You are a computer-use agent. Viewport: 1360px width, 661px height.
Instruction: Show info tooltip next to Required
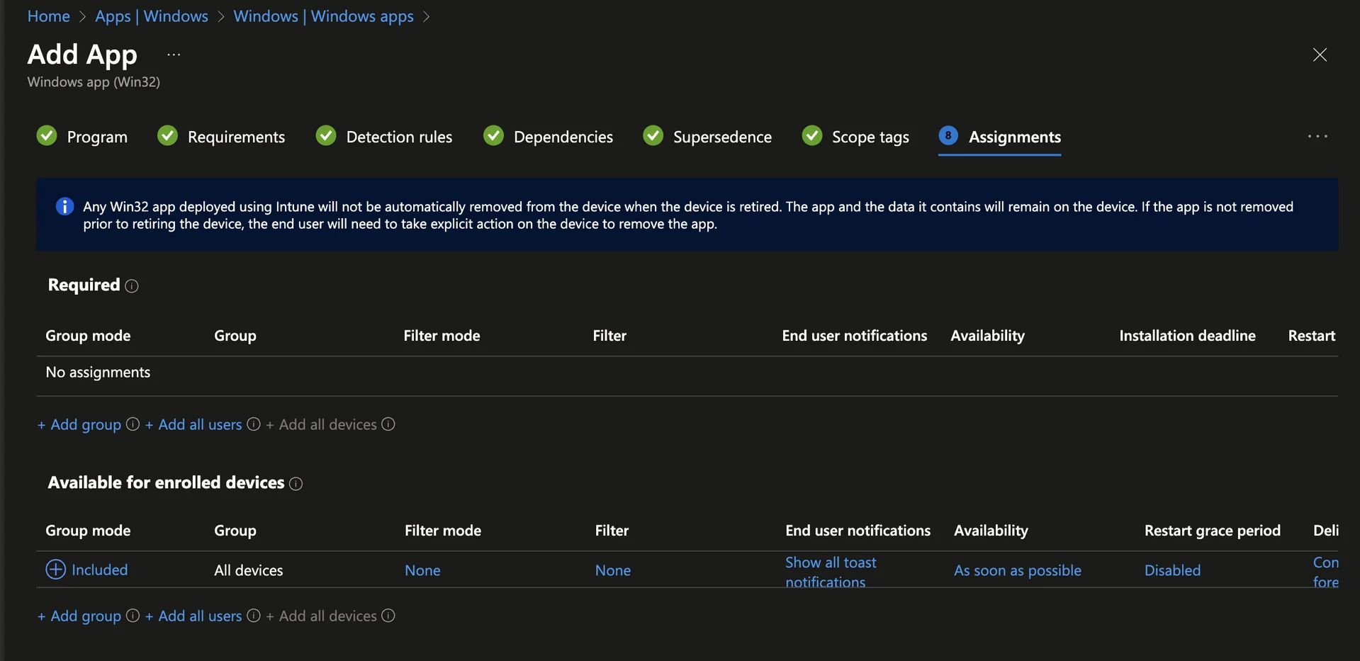[132, 286]
